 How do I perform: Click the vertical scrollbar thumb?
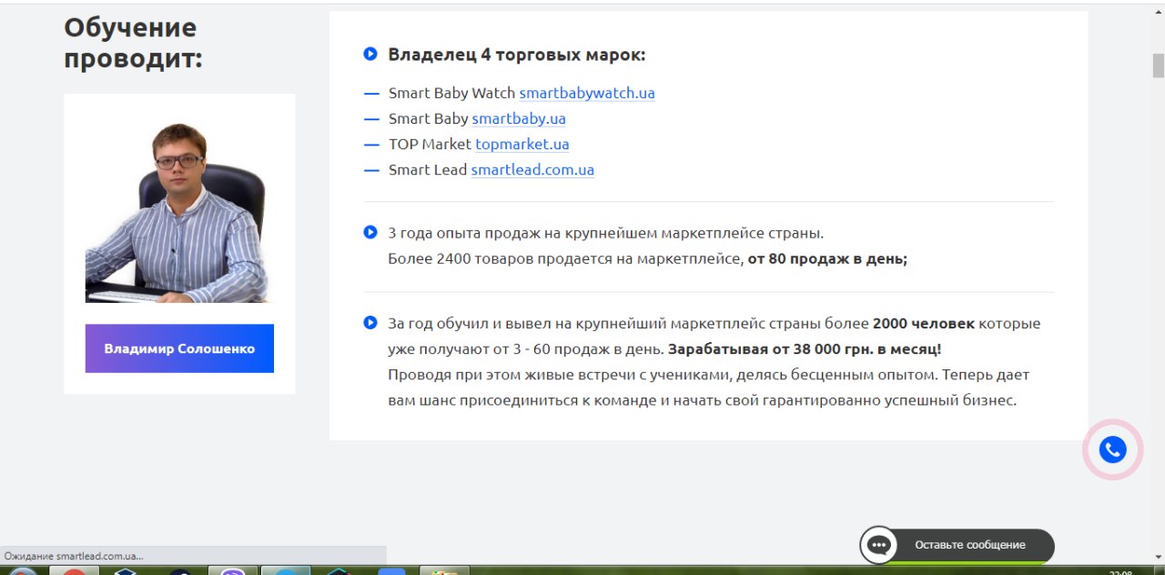coord(1159,66)
